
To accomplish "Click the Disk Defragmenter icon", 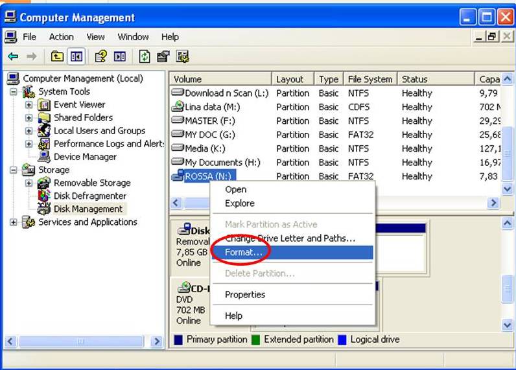I will pos(44,196).
